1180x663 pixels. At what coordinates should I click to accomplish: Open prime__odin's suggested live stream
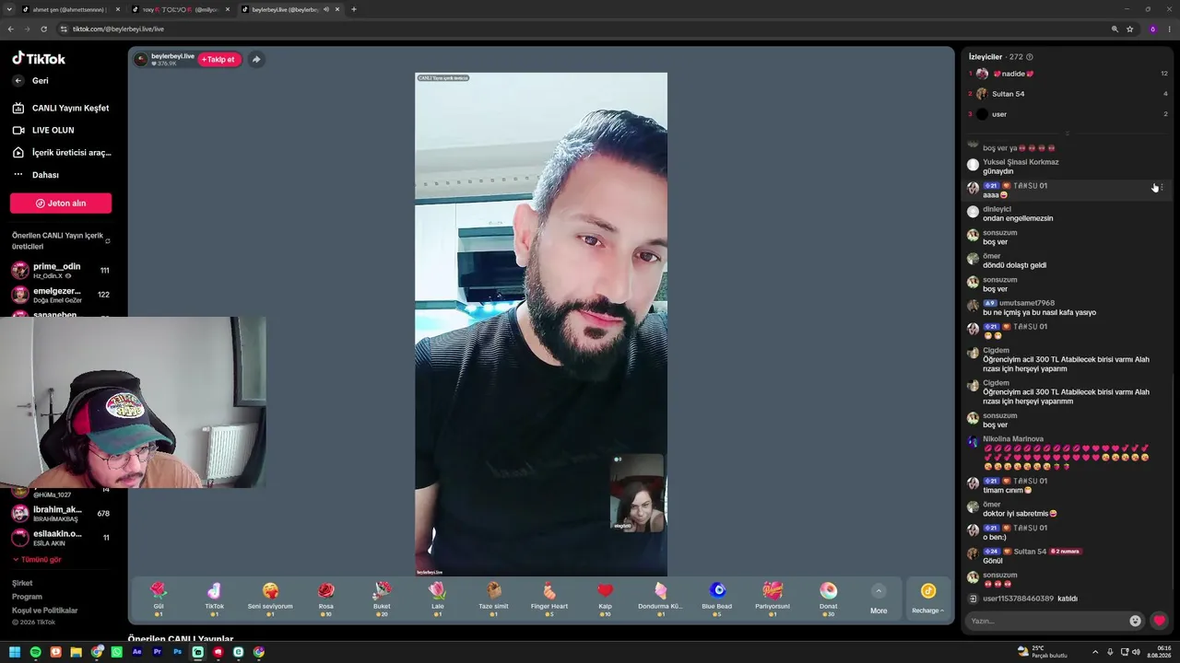[x=61, y=271]
